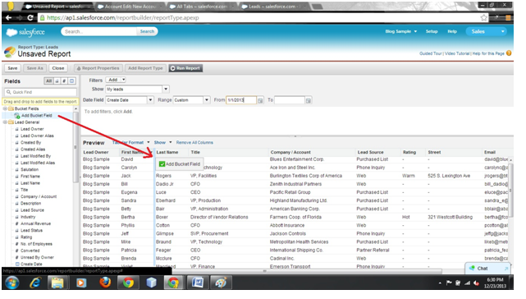Click the Salesforce cloud logo

click(11, 32)
